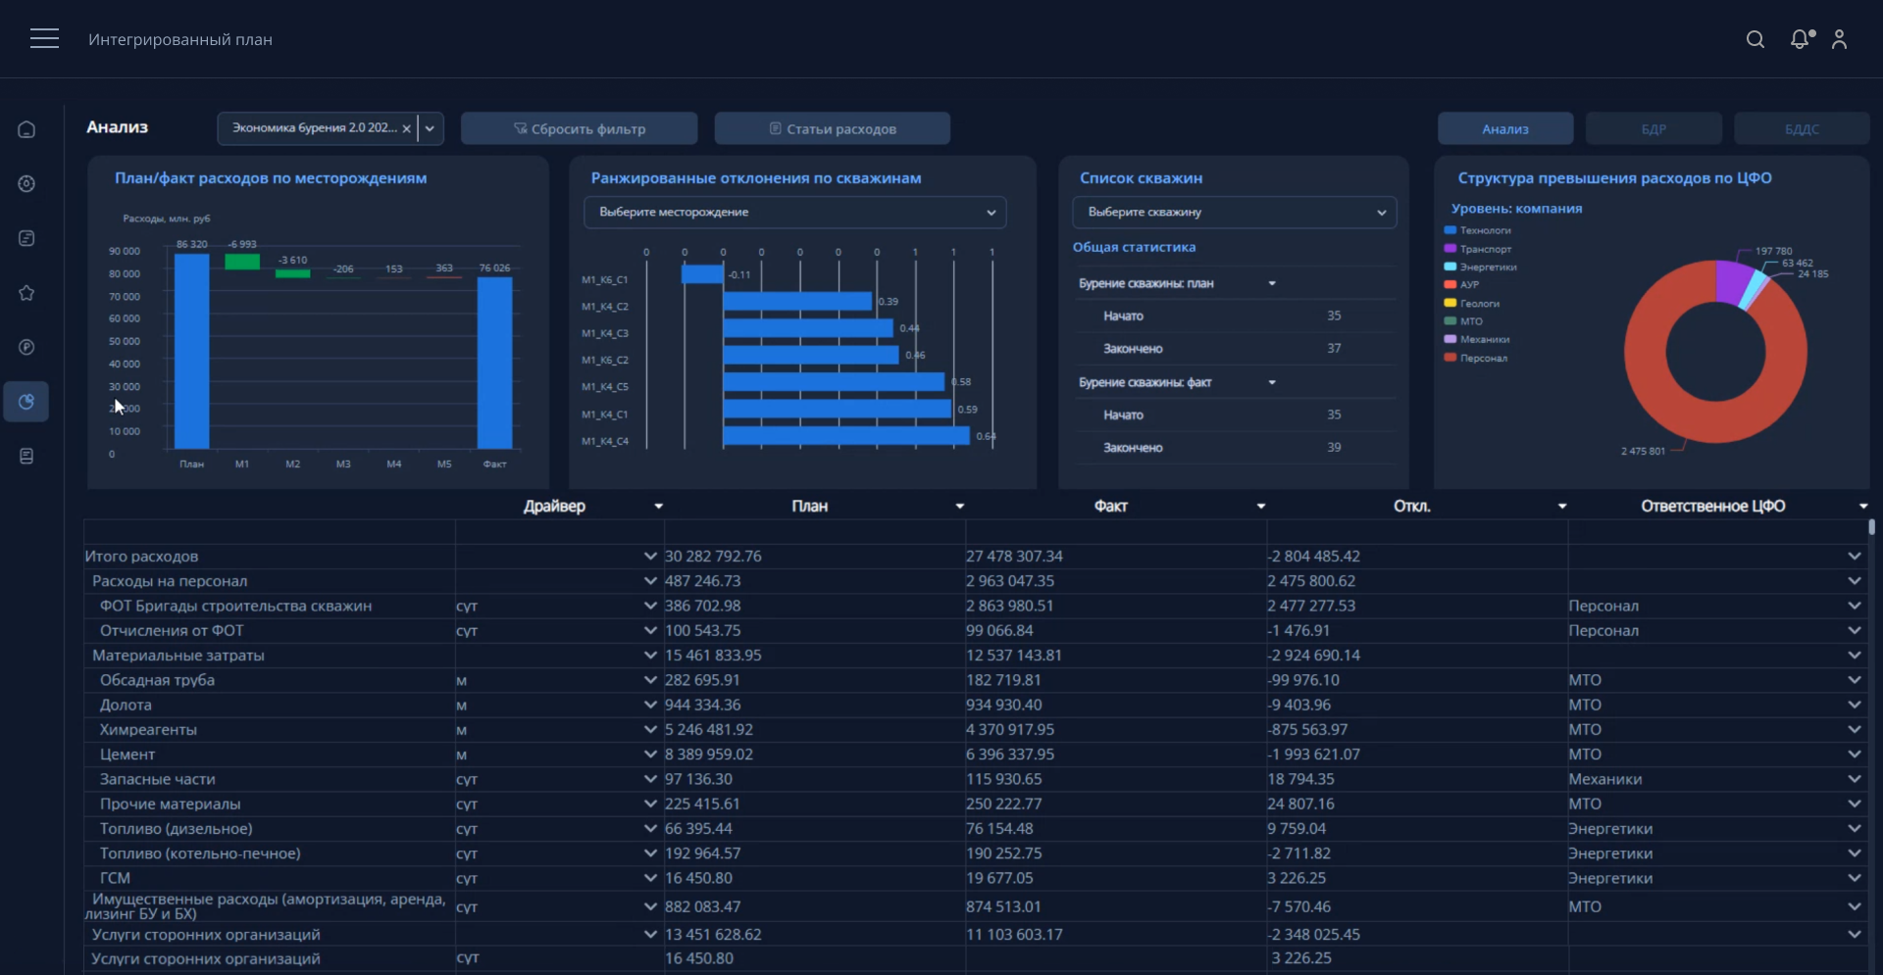1883x975 pixels.
Task: Toggle Персонал series in chart legend
Action: [1482, 358]
